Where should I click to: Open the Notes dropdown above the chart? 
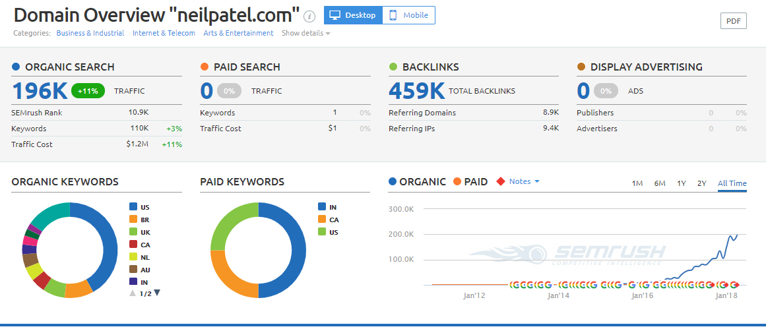(x=525, y=181)
